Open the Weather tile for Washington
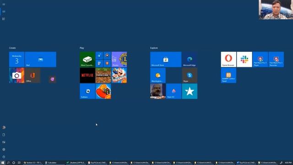The height and width of the screenshot is (165, 293). point(158,75)
